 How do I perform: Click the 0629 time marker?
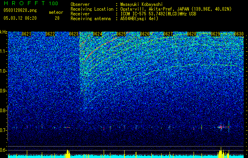point(215,34)
